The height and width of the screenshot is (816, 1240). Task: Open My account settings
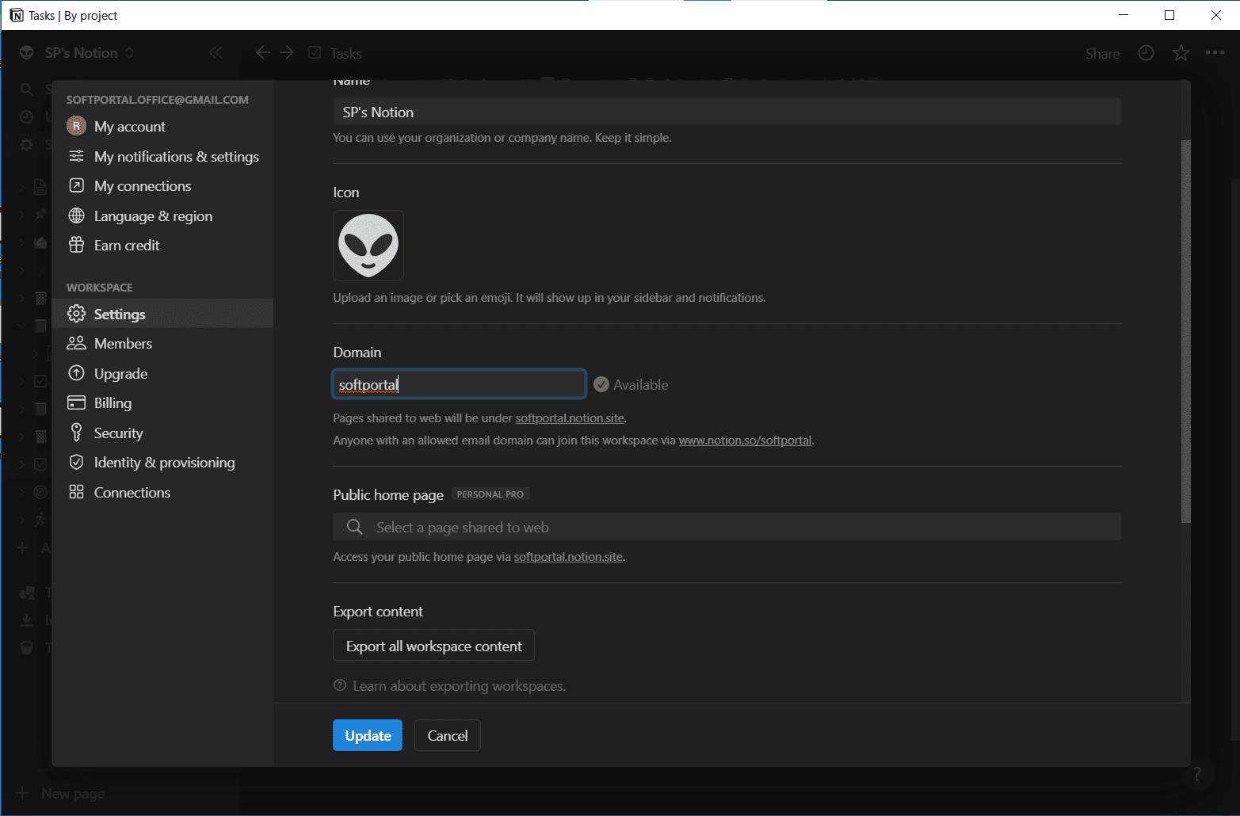click(x=162, y=127)
